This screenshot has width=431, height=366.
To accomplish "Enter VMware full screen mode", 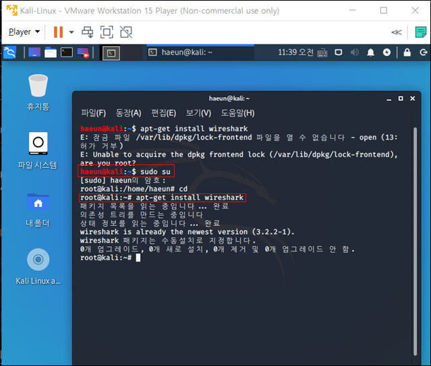I will tap(107, 32).
